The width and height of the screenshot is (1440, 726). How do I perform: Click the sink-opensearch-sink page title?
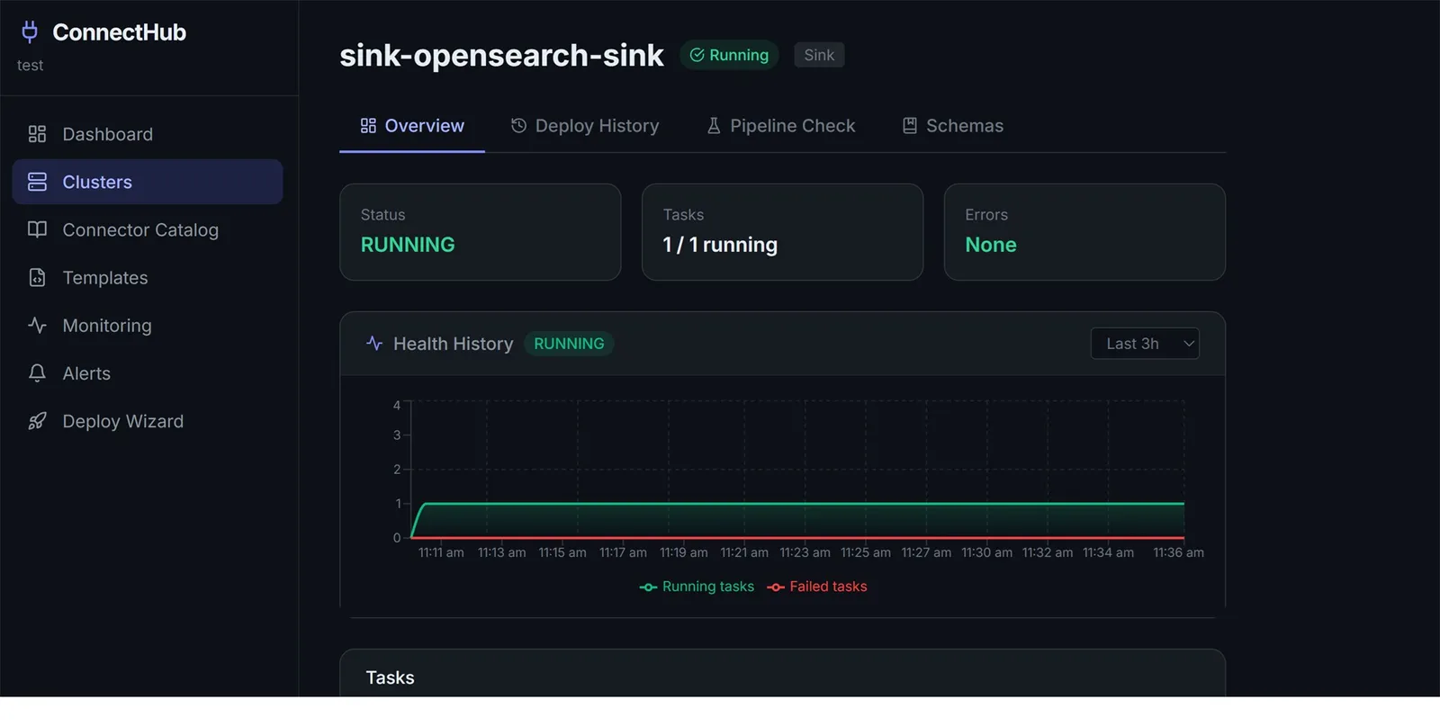(501, 56)
